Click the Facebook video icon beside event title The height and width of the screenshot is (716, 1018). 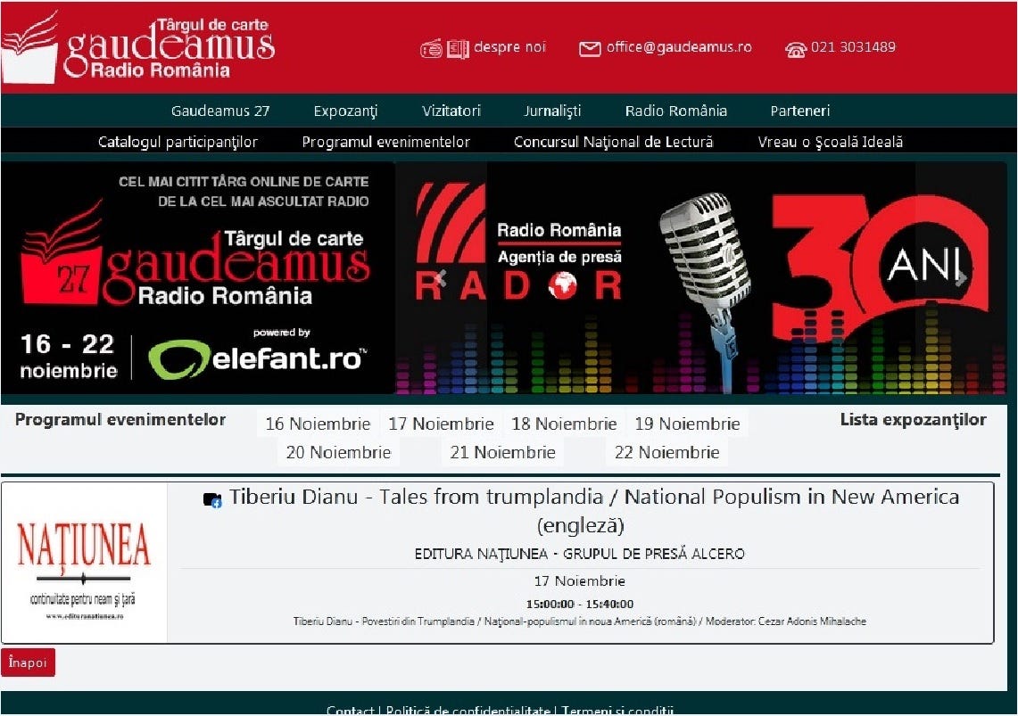[x=212, y=500]
